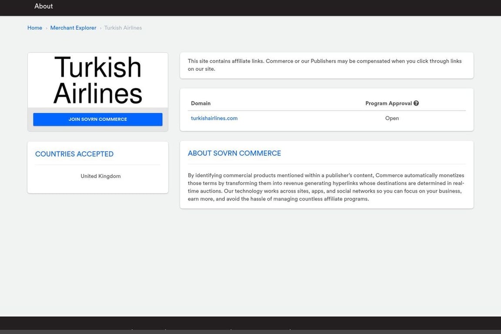Click the Countries Accepted heading

[x=74, y=154]
